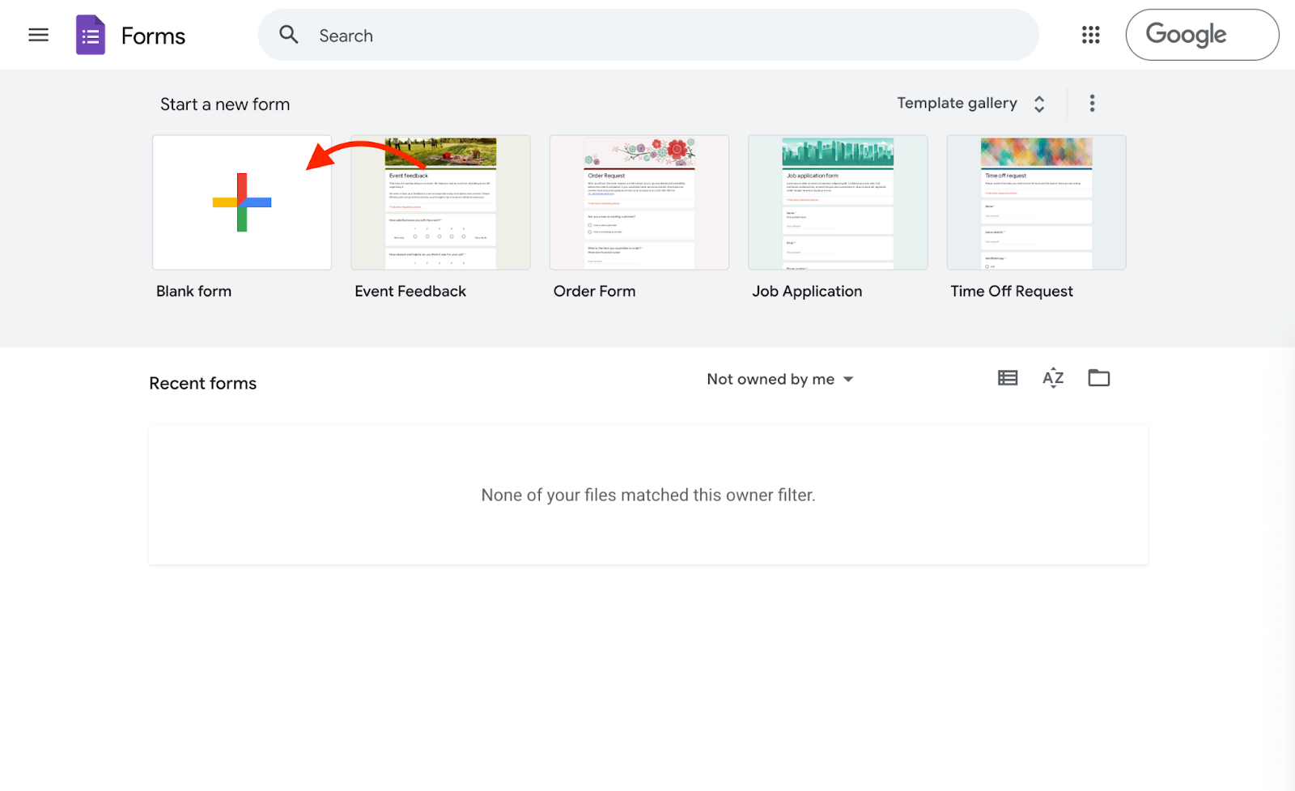Click the Forms title text
The height and width of the screenshot is (791, 1295).
click(153, 36)
